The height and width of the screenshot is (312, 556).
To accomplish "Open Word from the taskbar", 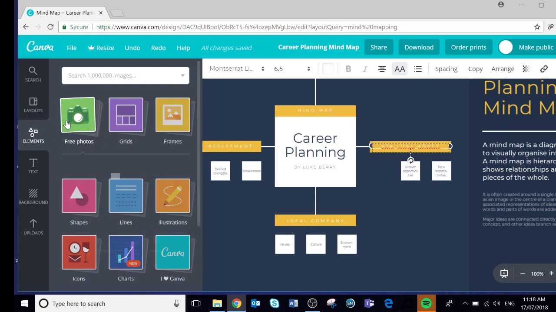I will (x=293, y=303).
